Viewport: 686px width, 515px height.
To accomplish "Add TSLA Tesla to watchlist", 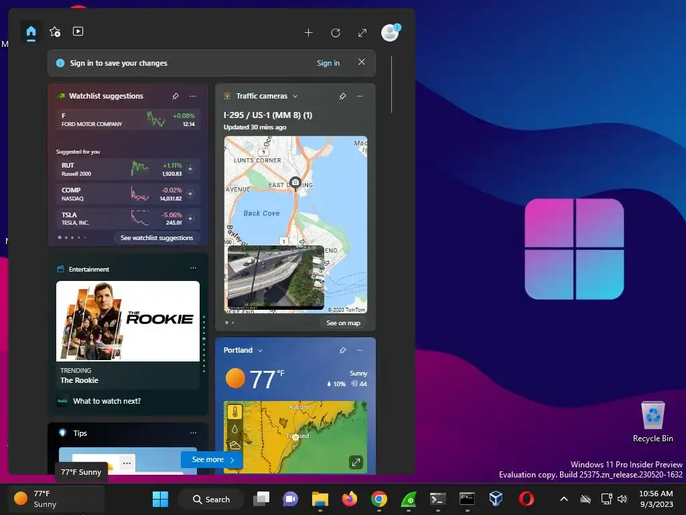I will click(x=190, y=218).
